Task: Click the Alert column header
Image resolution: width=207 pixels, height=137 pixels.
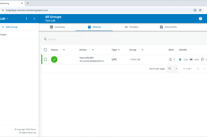Action: pyautogui.click(x=171, y=50)
